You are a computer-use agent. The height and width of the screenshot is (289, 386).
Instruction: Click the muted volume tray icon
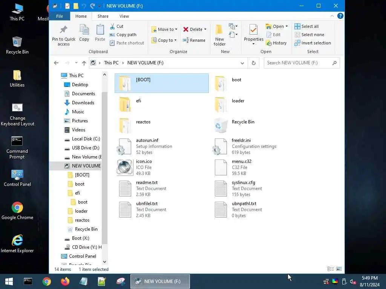pyautogui.click(x=353, y=281)
